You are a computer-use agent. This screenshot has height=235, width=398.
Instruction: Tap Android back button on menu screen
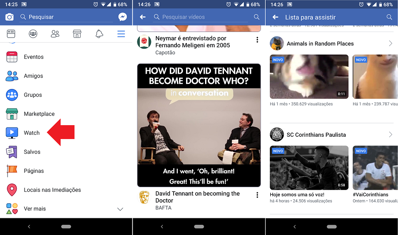(29, 226)
